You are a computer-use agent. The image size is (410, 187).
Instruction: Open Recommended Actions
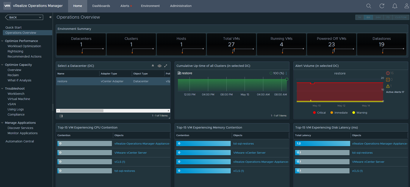(x=25, y=56)
